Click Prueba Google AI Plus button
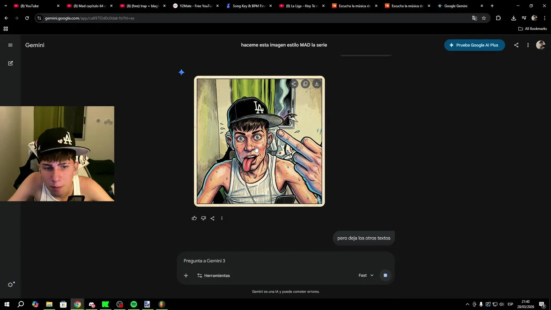This screenshot has height=310, width=551. tap(474, 45)
